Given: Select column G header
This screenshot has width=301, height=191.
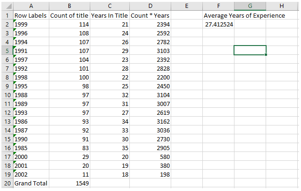Looking at the screenshot, I should pos(250,6).
